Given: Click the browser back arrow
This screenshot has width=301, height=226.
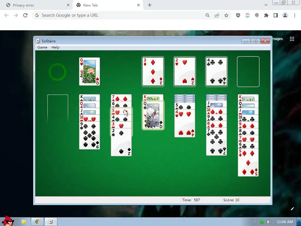Looking at the screenshot, I should point(6,15).
